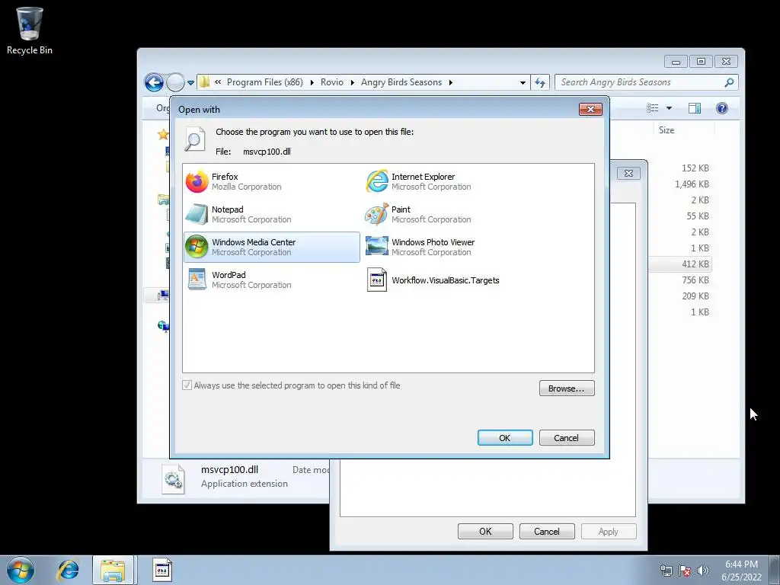Viewport: 780px width, 585px height.
Task: Pick Paint as the opening program
Action: (x=451, y=214)
